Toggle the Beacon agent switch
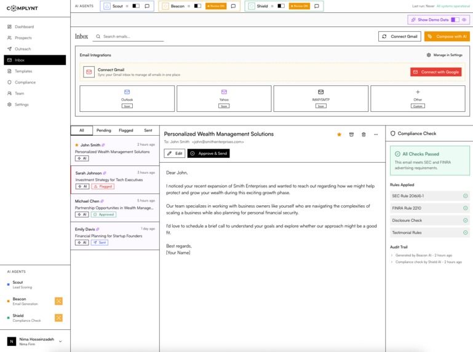 pos(197,6)
